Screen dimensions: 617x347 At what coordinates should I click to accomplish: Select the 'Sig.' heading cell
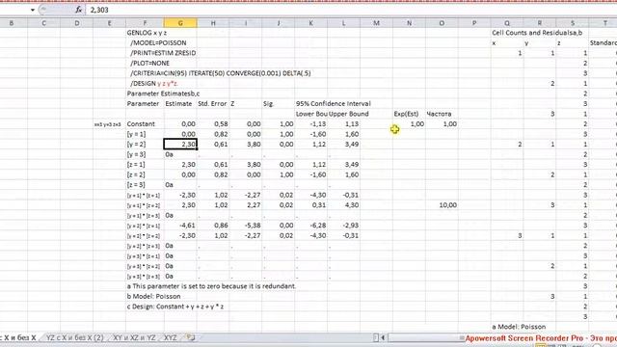(268, 103)
